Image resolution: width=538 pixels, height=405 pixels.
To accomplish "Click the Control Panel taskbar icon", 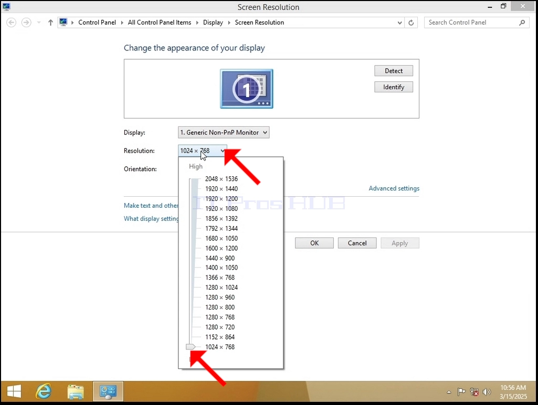I will click(108, 391).
